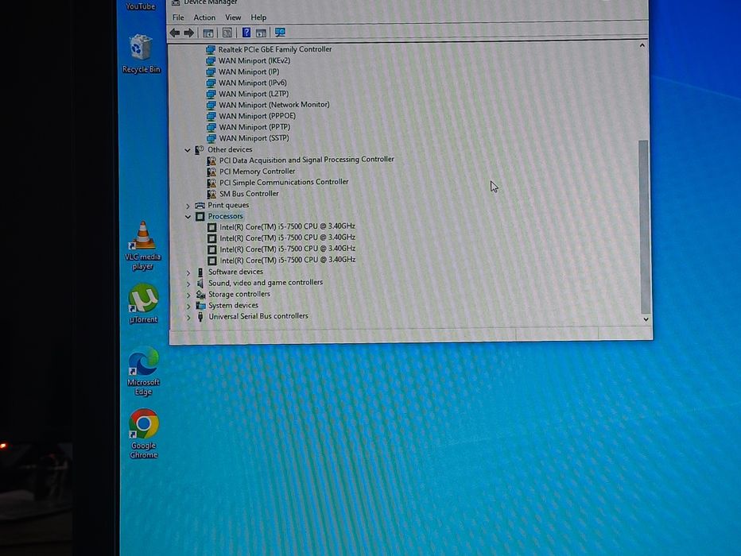
Task: Click the vertical scrollbar thumb in Device Manager
Action: [644, 226]
